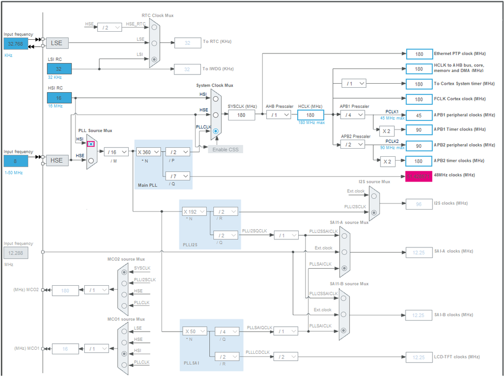The image size is (504, 377).
Task: Click the HSE oscillator block
Action: tap(57, 160)
